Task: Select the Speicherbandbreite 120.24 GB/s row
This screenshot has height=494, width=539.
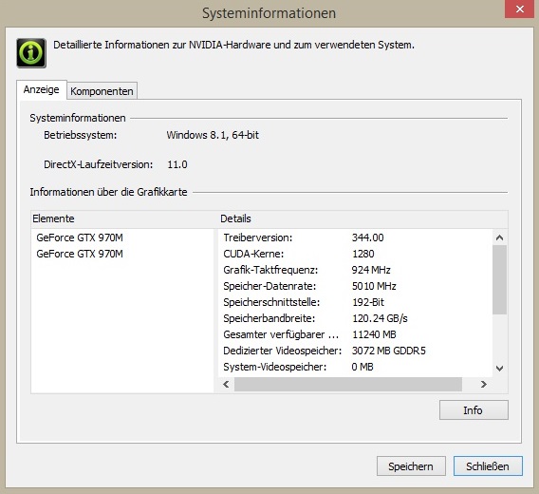Action: [356, 318]
